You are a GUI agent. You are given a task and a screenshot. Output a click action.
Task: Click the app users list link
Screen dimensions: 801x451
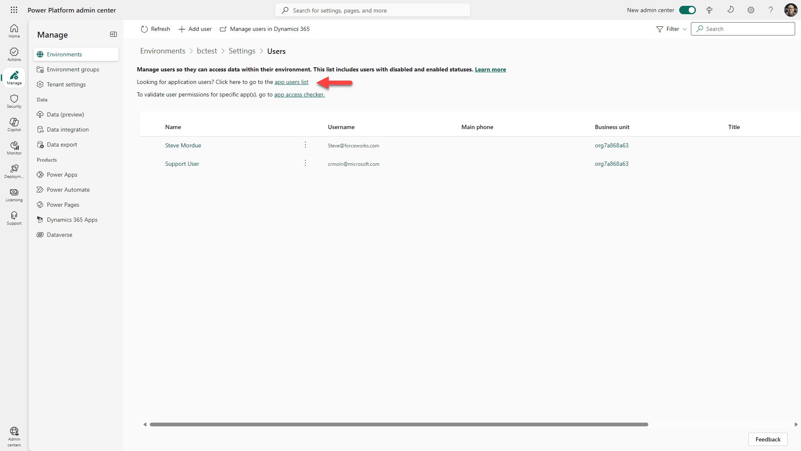[291, 82]
